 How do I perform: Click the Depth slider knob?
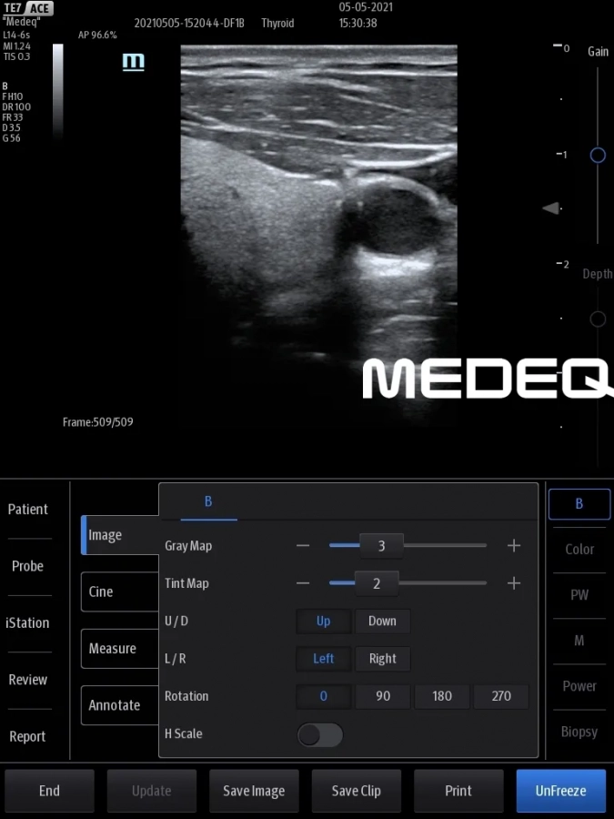point(598,318)
